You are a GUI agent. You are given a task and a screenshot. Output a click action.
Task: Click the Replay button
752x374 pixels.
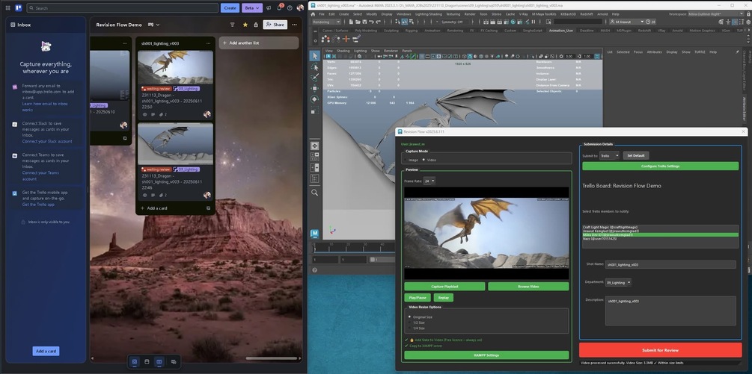click(x=444, y=297)
